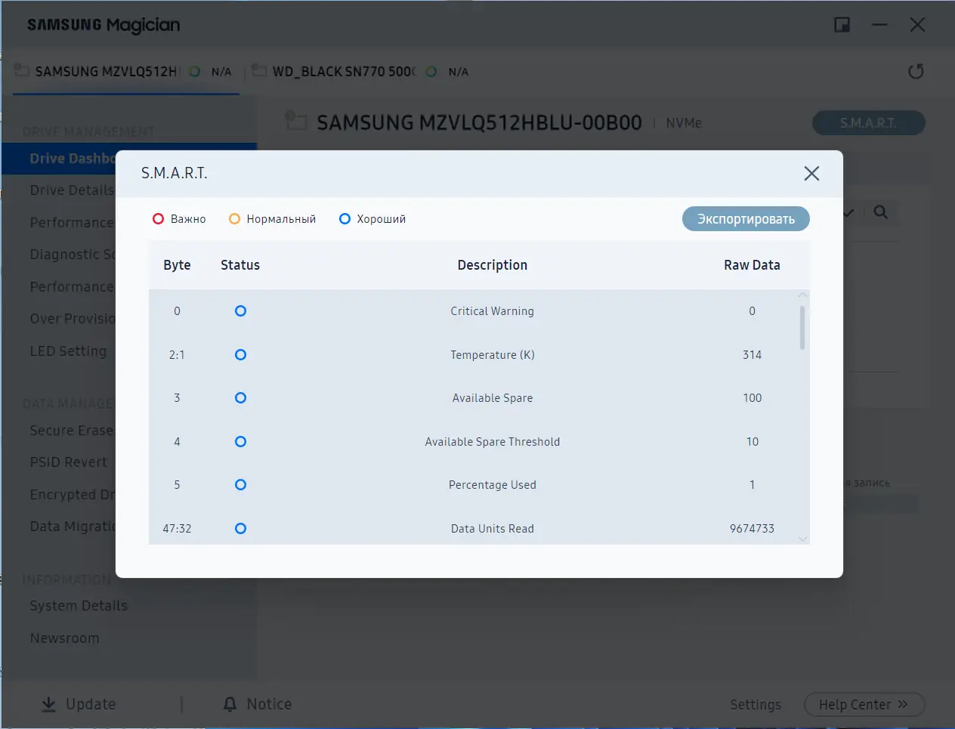
Task: Open Data Migration in sidebar
Action: (73, 527)
